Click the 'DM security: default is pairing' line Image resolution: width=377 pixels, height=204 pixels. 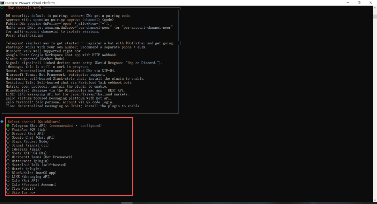coord(68,16)
